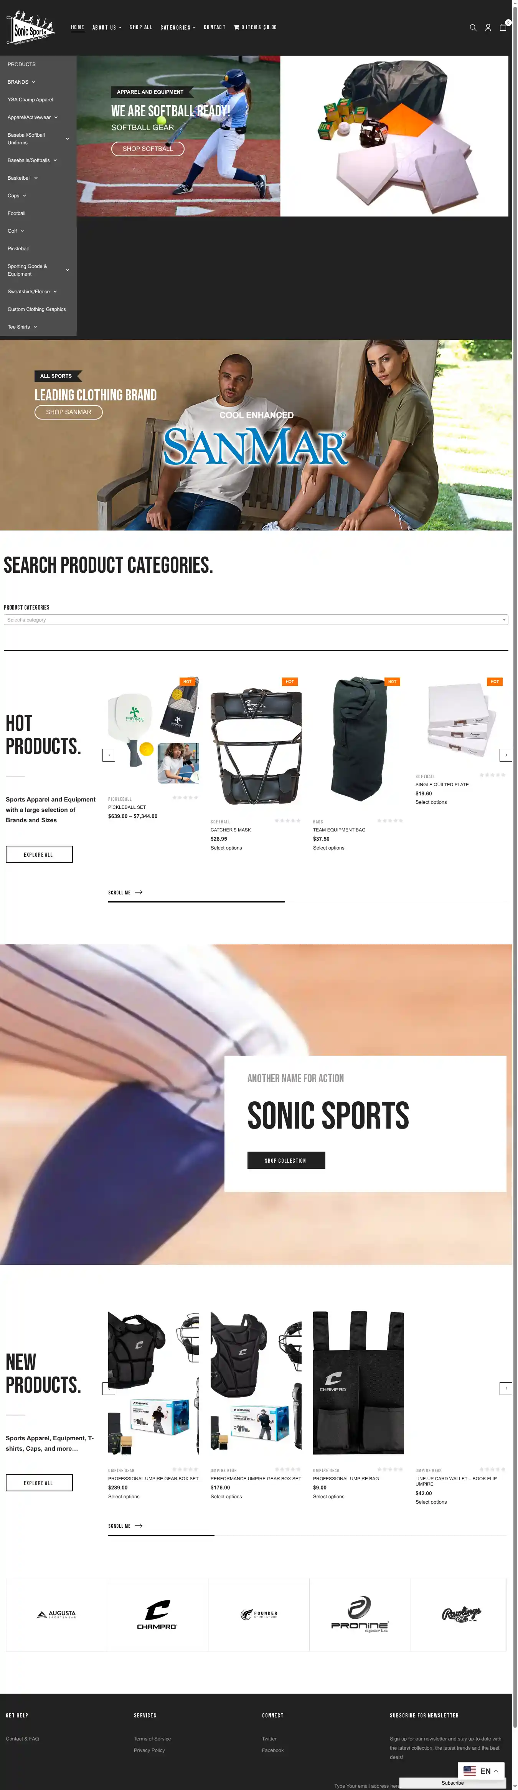Open the Privacy Policy footer link

tap(149, 1750)
